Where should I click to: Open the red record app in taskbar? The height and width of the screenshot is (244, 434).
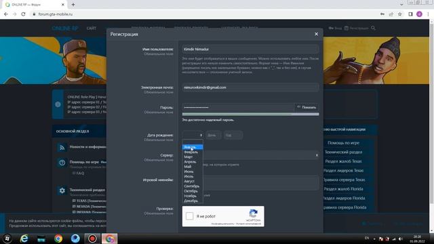pos(92,238)
